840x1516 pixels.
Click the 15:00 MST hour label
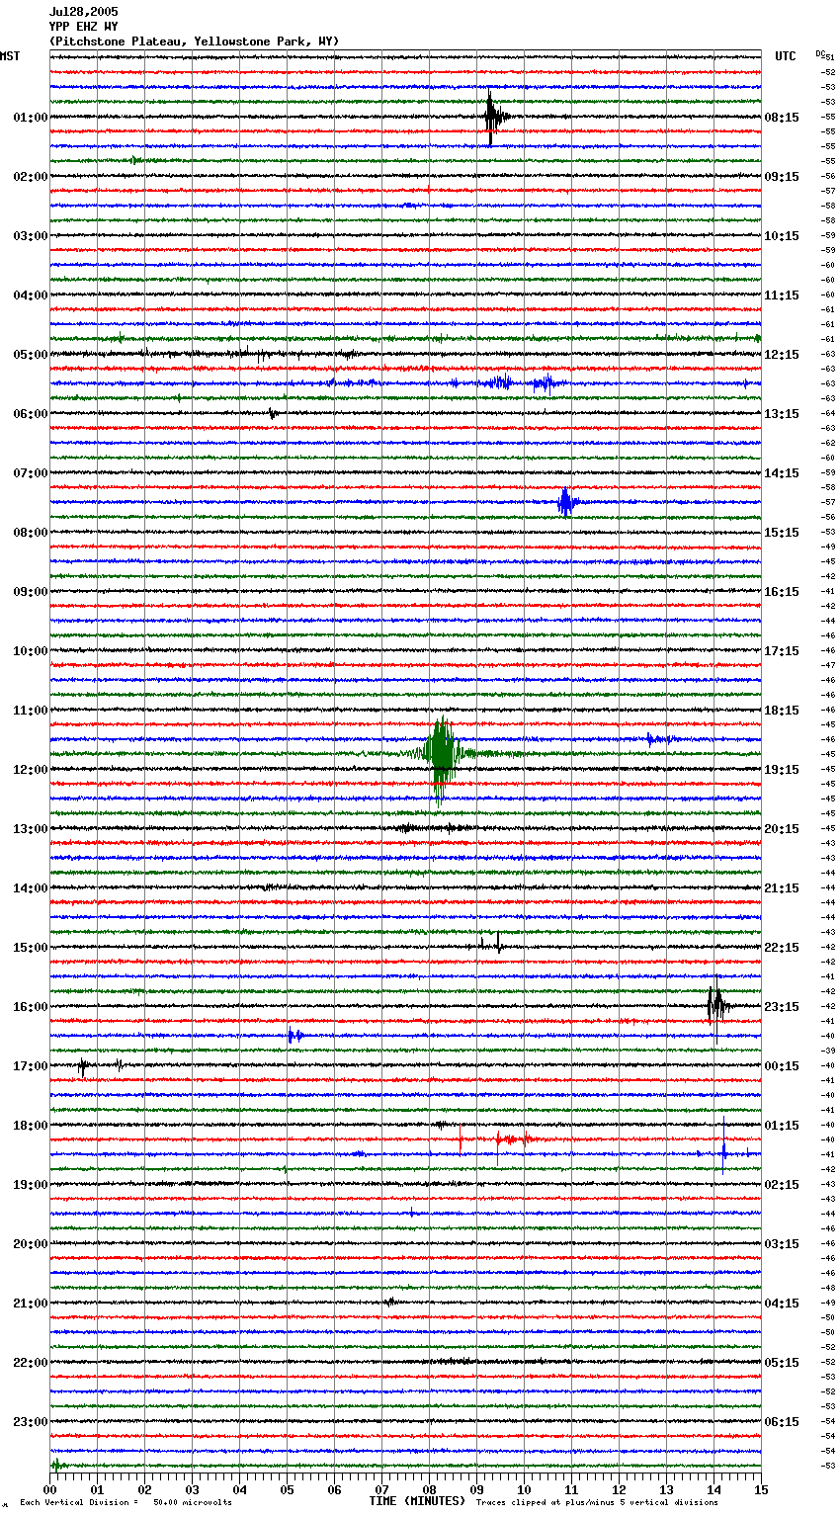point(31,948)
